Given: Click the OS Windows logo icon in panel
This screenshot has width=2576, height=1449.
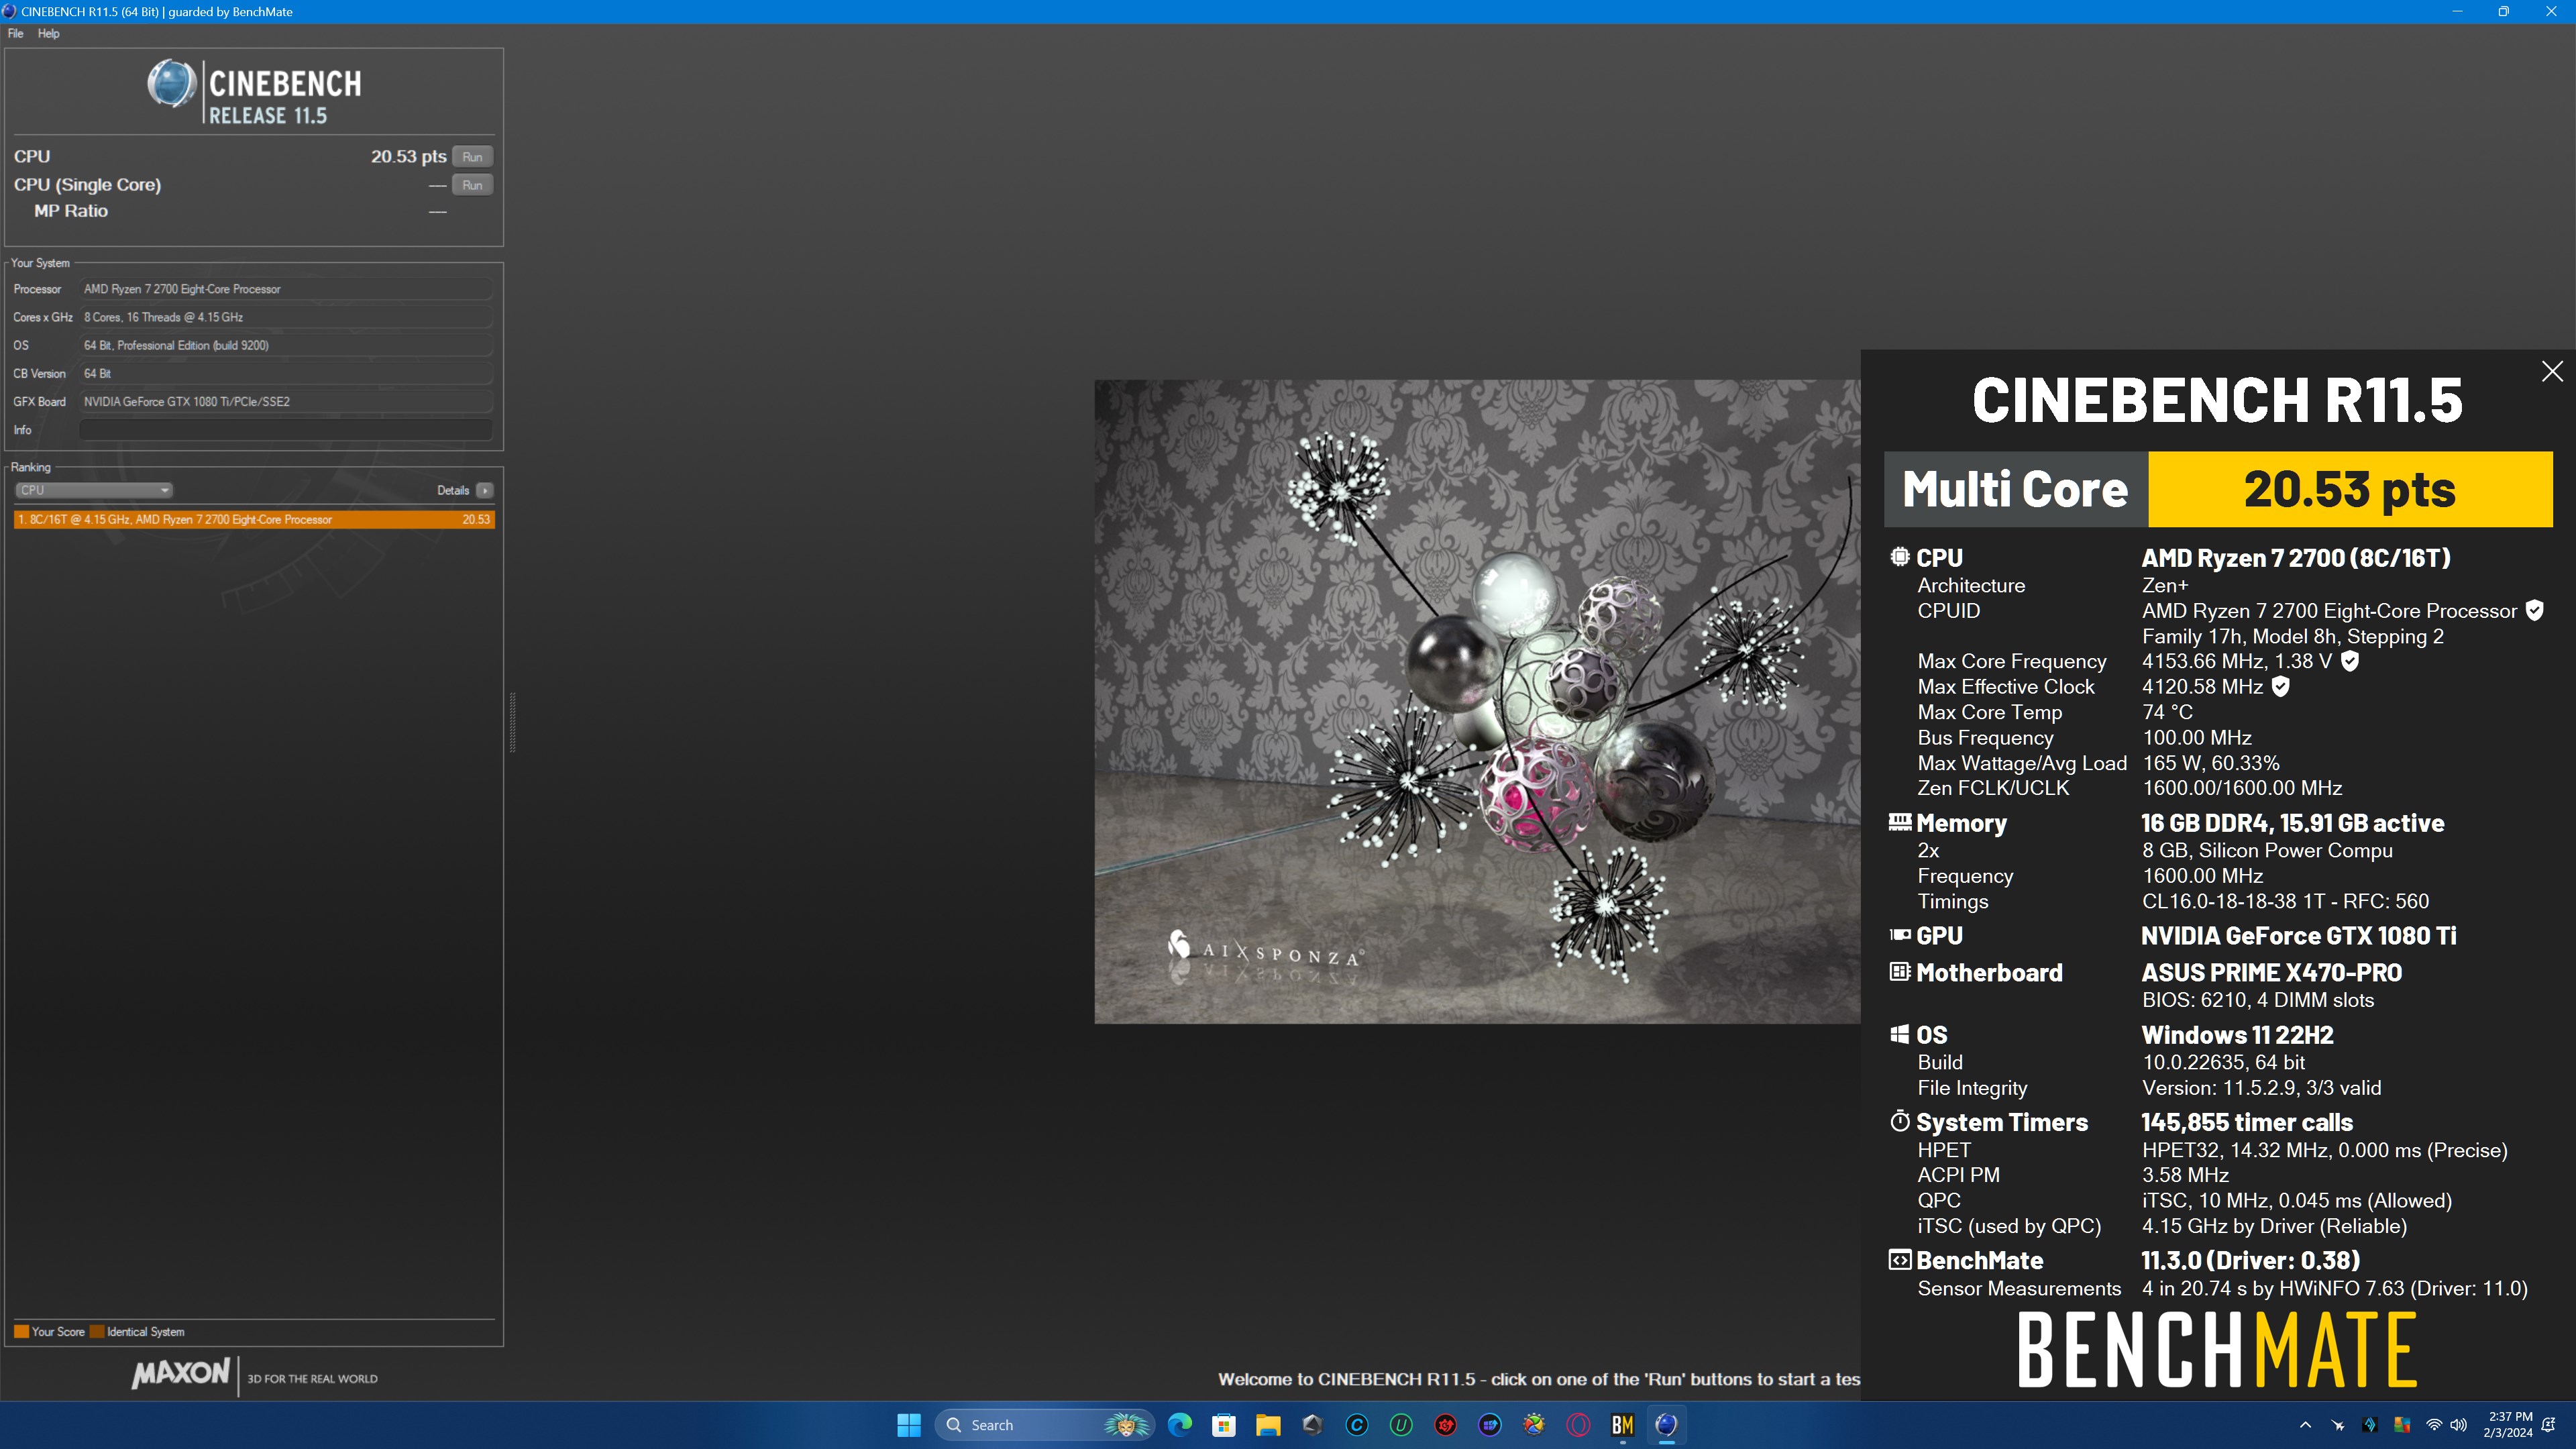Looking at the screenshot, I should coord(1899,1034).
